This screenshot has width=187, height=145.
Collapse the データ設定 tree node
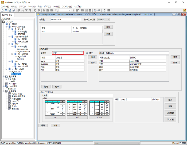[3, 24]
